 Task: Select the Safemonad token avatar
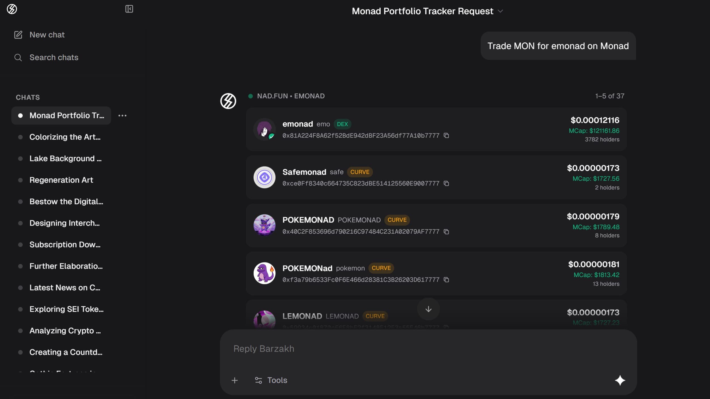[264, 177]
